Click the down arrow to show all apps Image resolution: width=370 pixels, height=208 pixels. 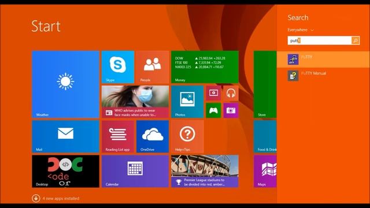coord(36,198)
